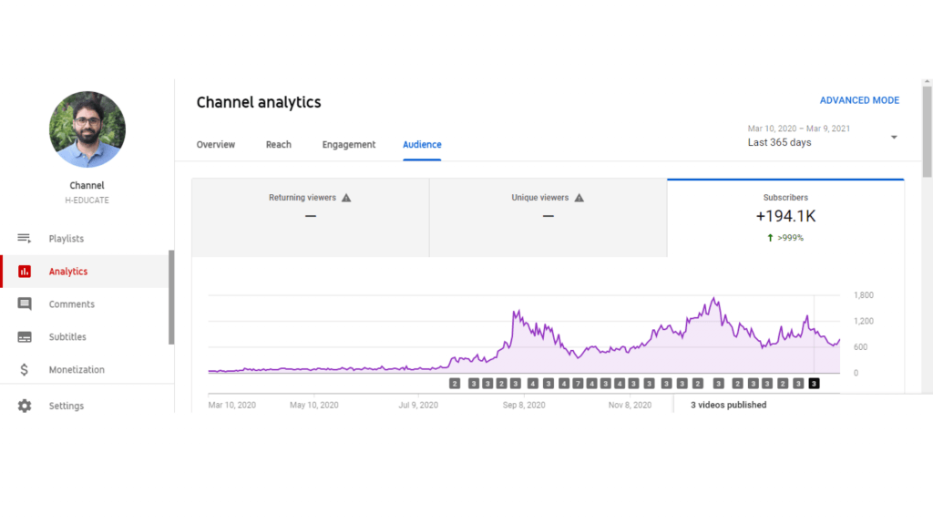Click the highlighted black video marker on timeline
Image resolution: width=933 pixels, height=525 pixels.
click(814, 384)
